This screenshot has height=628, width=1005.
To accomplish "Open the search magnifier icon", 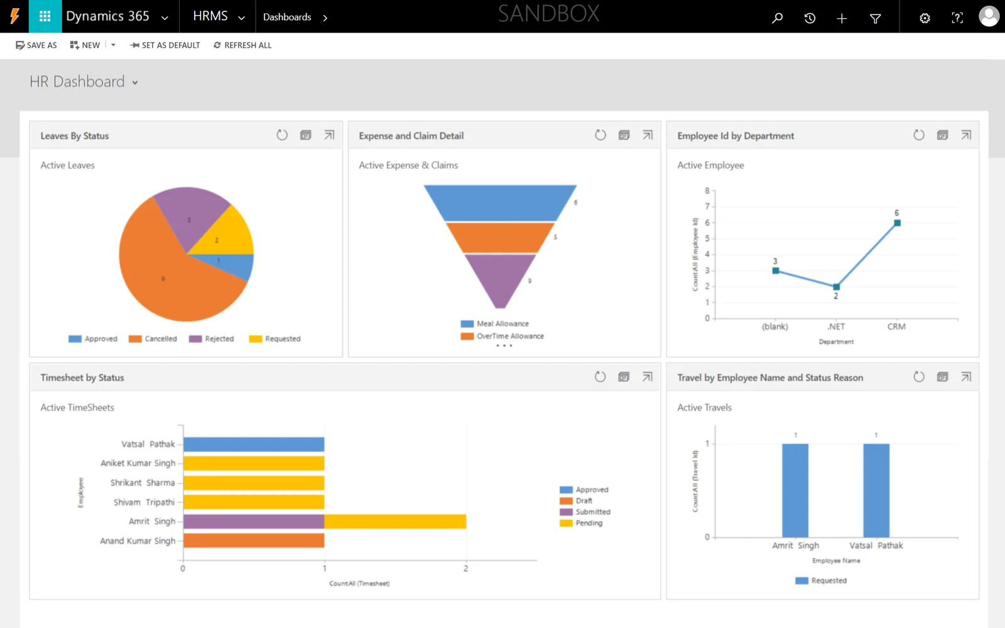I will 778,18.
